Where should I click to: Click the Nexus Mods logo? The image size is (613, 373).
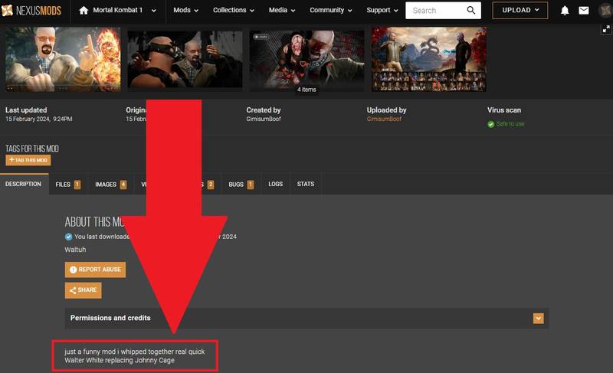pyautogui.click(x=31, y=10)
